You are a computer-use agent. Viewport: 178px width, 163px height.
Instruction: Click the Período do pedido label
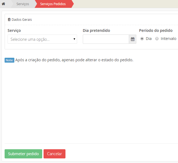point(156,30)
